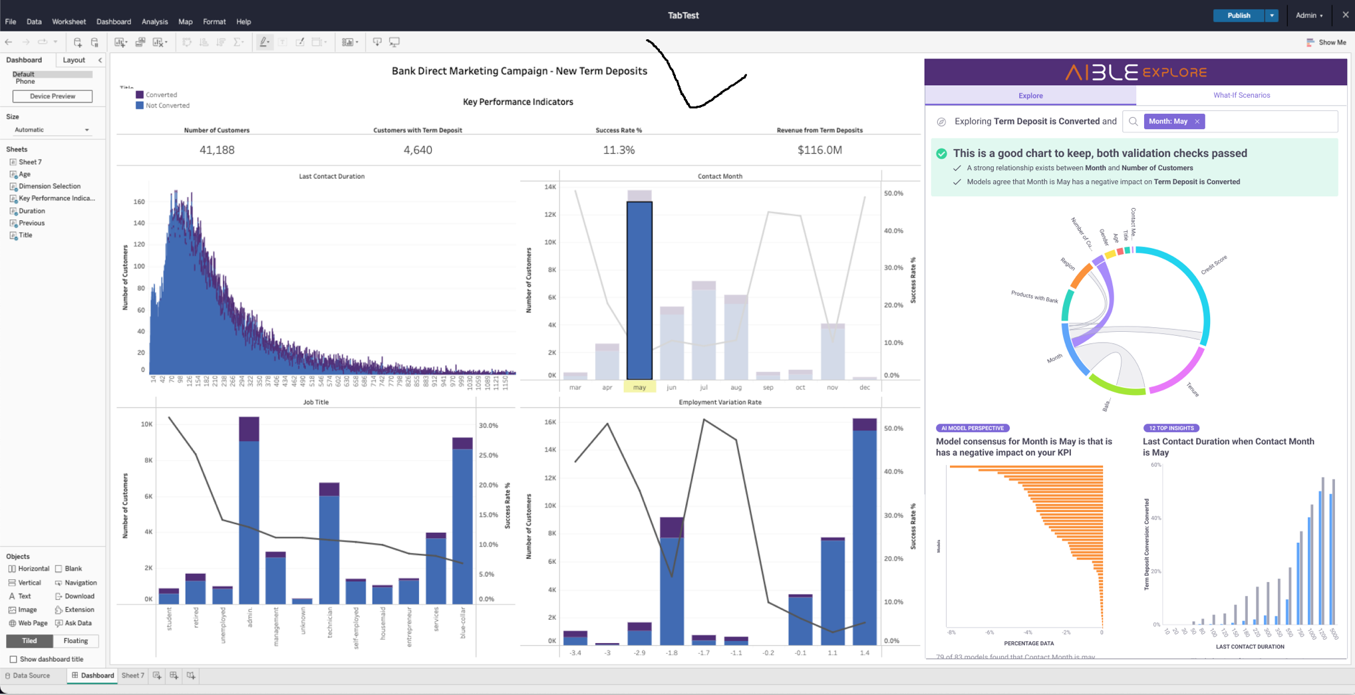
Task: Click the Swap Rows and Columns icon
Action: click(187, 42)
